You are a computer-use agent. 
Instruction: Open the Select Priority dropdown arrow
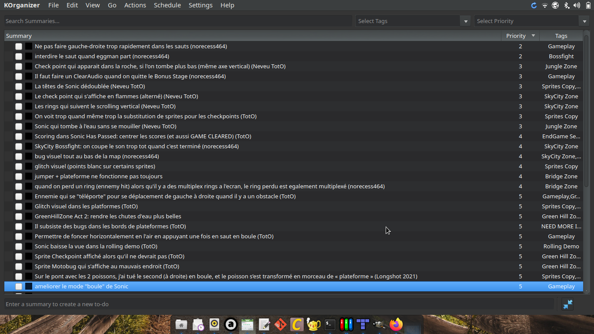584,21
